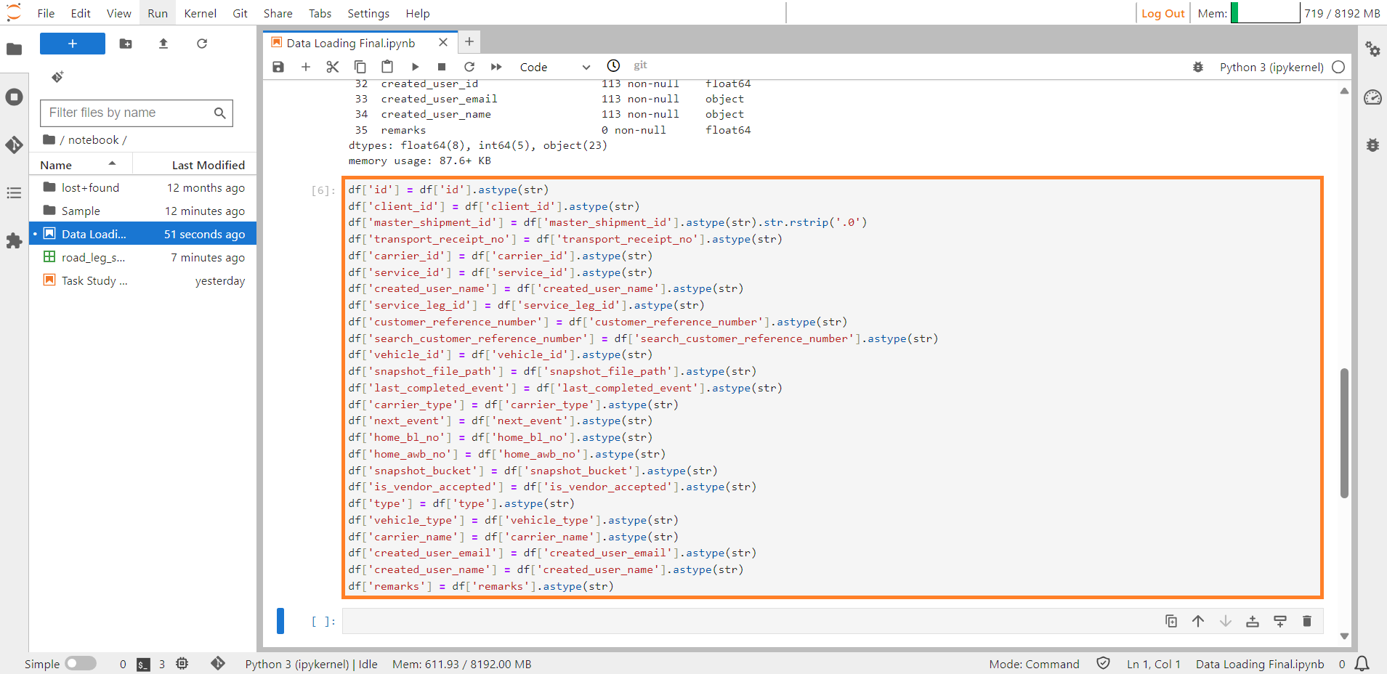Open the cell type dropdown showing Code
Screen dimensions: 1387x674
(556, 67)
